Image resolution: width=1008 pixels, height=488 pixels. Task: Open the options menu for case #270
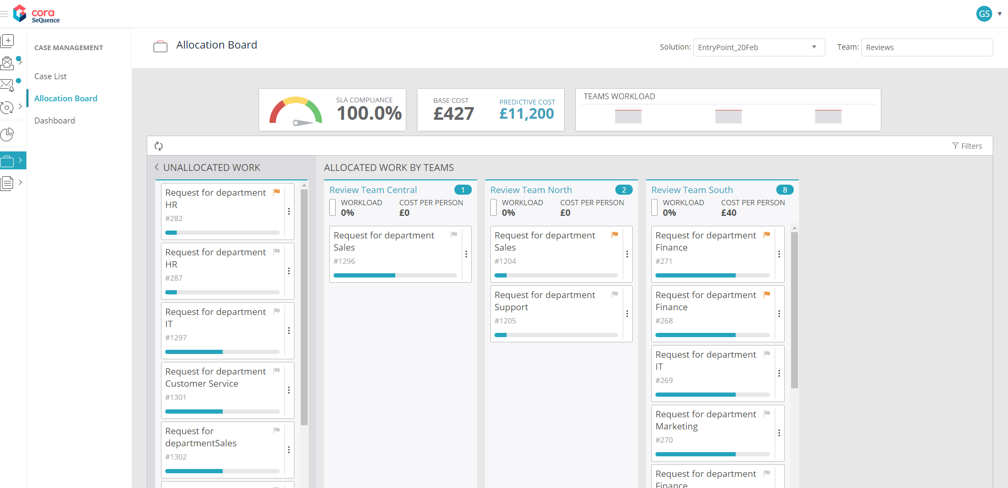pyautogui.click(x=779, y=433)
